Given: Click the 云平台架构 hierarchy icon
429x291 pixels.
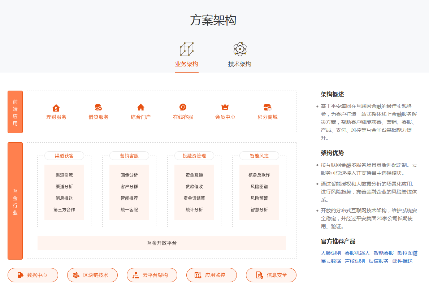Looking at the screenshot, I should pos(136,275).
